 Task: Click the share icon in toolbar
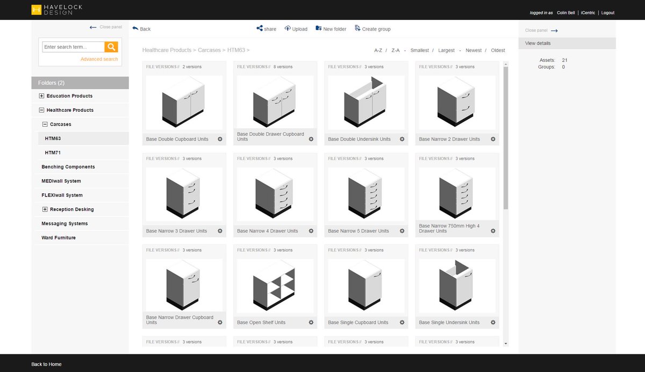[260, 28]
